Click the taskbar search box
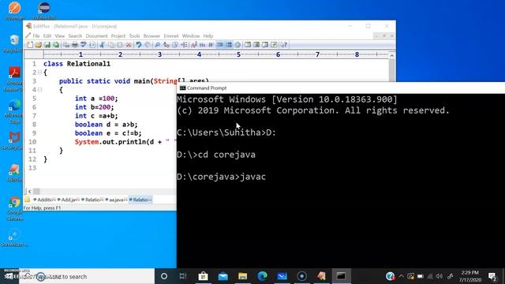This screenshot has height=284, width=505. coord(87,276)
